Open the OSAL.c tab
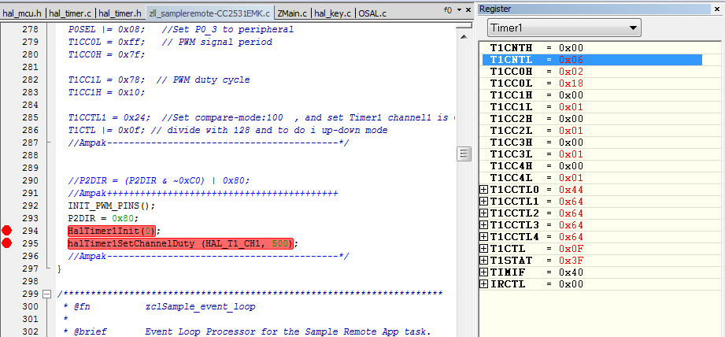 click(372, 13)
